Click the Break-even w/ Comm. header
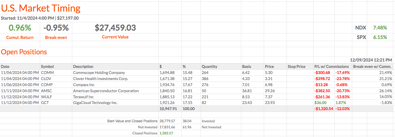Image resolution: width=395 pixels, height=137 pixels. click(x=372, y=66)
